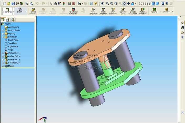Activate Zoom In/Out tool
The image size is (185, 123).
point(116,4)
